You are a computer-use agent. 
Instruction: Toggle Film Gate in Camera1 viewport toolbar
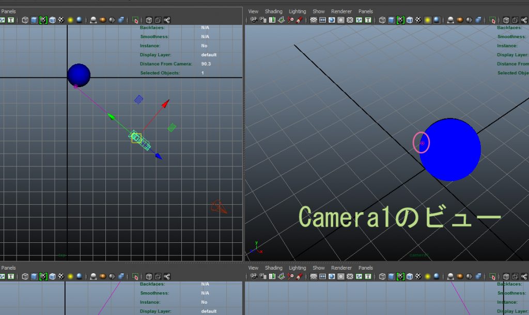(322, 20)
